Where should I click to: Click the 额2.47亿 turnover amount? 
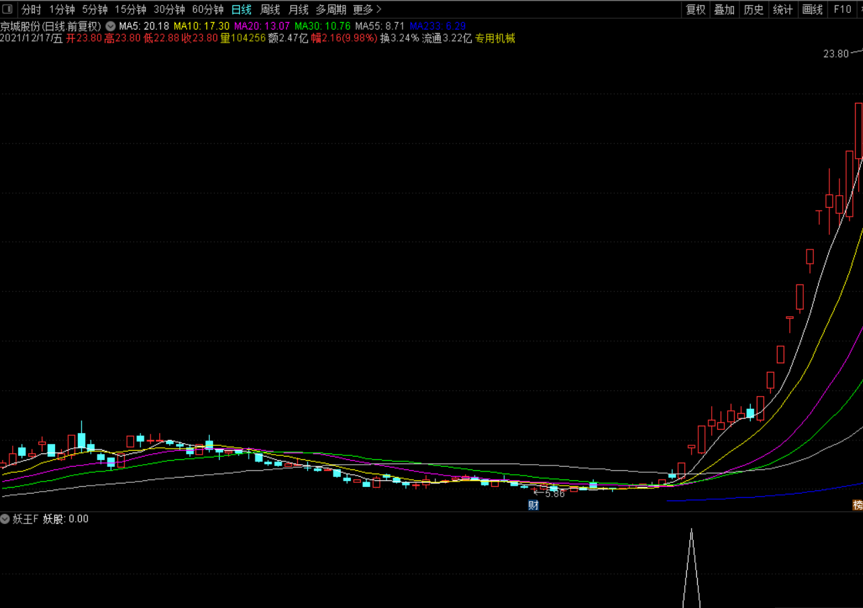pyautogui.click(x=288, y=38)
